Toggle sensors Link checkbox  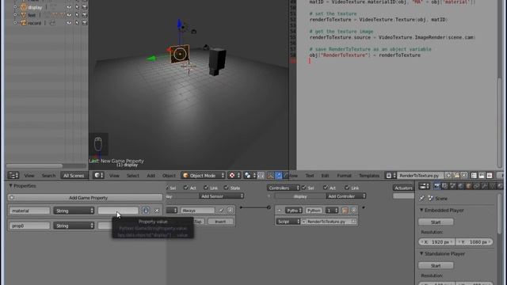click(x=206, y=188)
